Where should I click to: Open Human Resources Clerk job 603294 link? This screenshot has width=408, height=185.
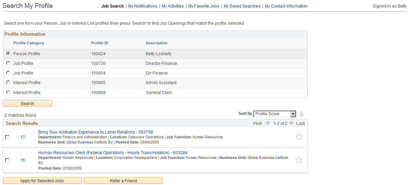(x=113, y=152)
